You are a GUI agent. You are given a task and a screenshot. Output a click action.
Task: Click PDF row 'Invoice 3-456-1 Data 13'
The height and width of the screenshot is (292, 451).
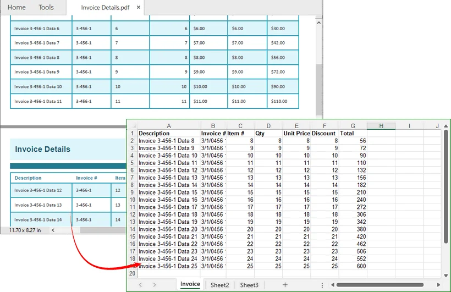(x=68, y=205)
